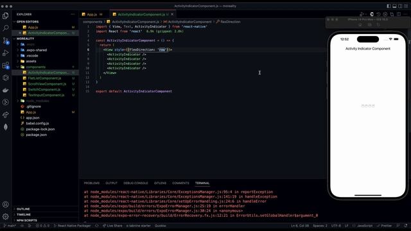Open Run and Debug view
411x231 pixels.
pyautogui.click(x=6, y=53)
